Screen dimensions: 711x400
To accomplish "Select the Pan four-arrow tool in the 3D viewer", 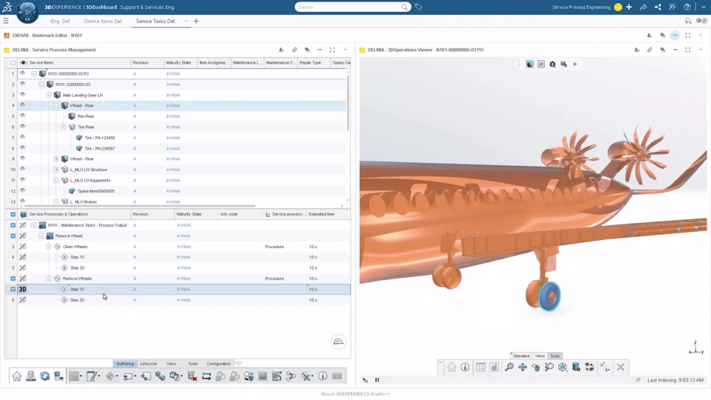I will click(x=522, y=367).
